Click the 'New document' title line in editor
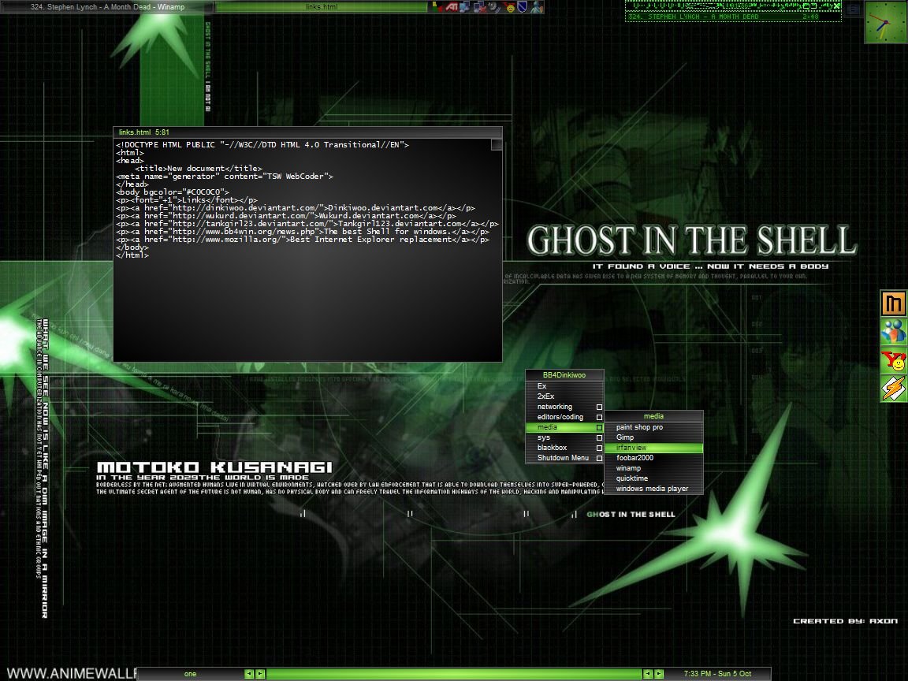The width and height of the screenshot is (908, 681). (x=199, y=169)
